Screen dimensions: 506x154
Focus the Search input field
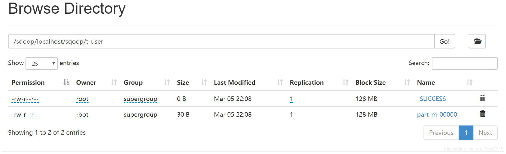point(464,63)
